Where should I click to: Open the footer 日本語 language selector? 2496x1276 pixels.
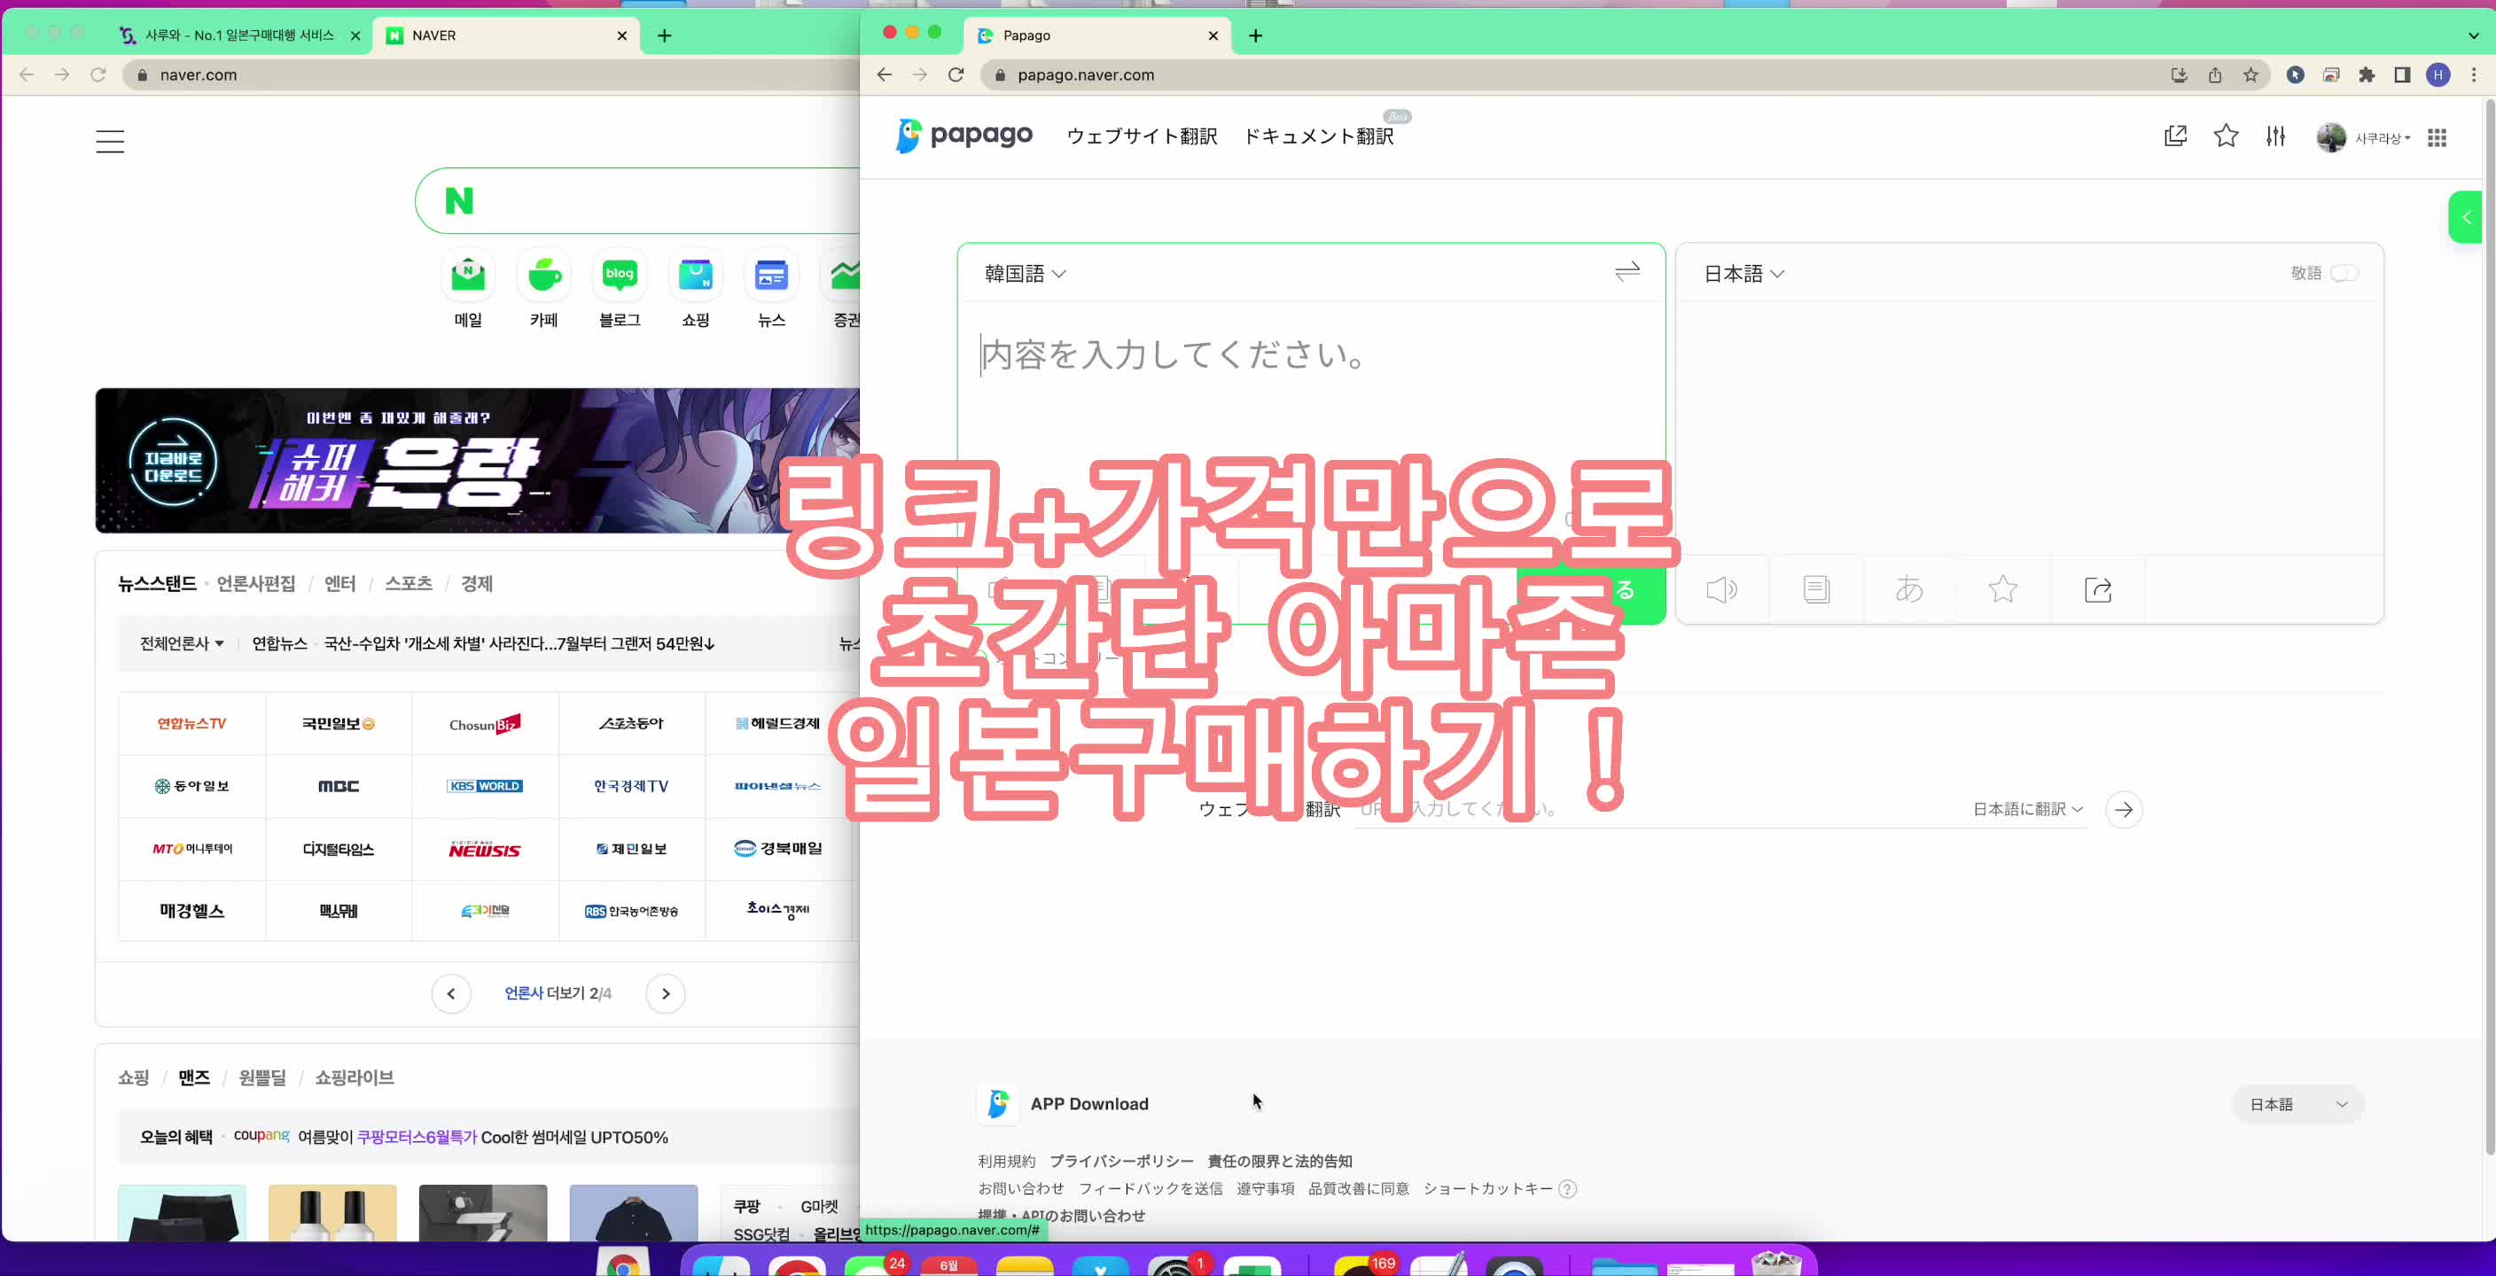2297,1103
